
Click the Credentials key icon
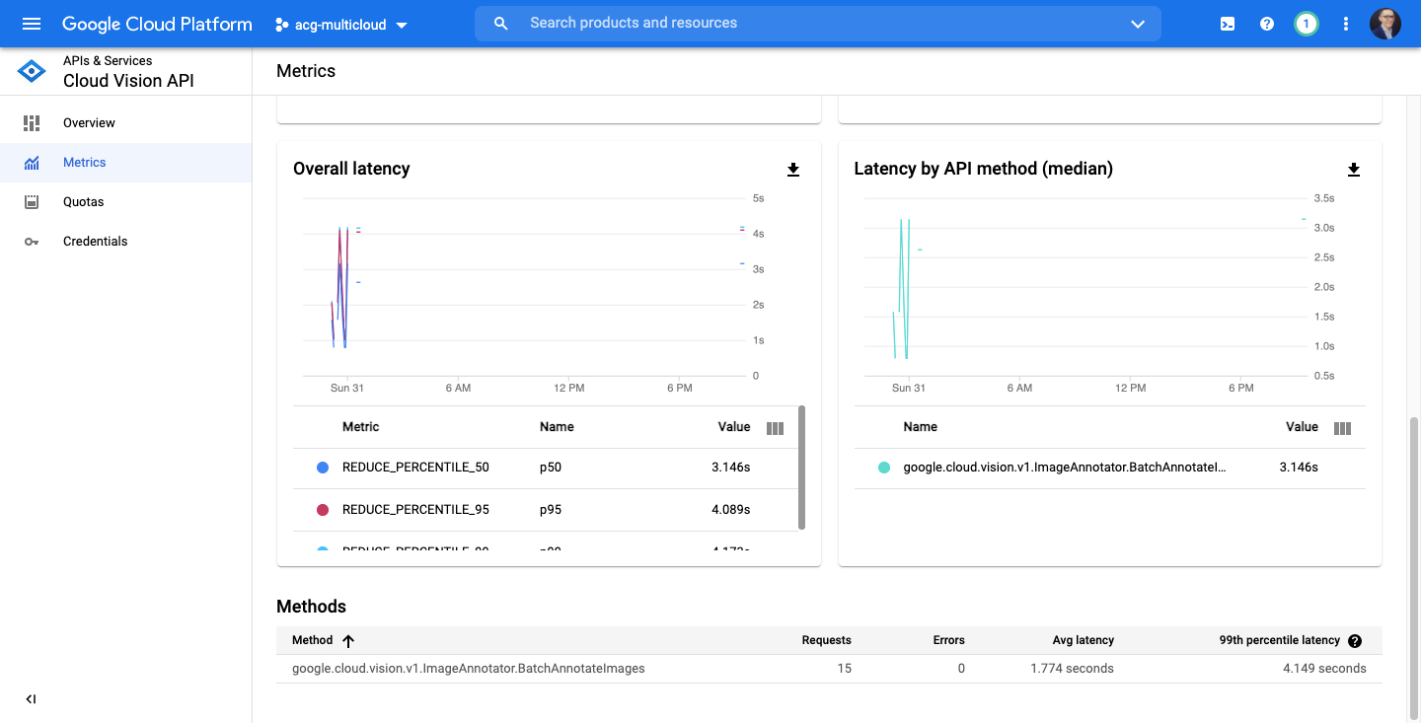coord(32,242)
